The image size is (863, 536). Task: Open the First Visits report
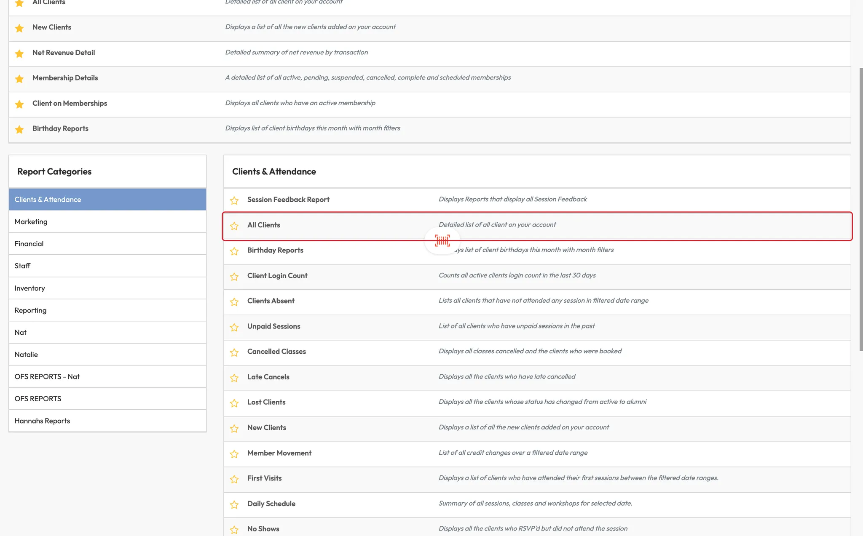(264, 478)
